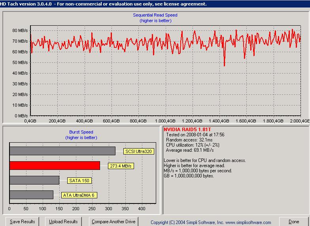Click the 273.4 MB/s yellow label

[121, 166]
